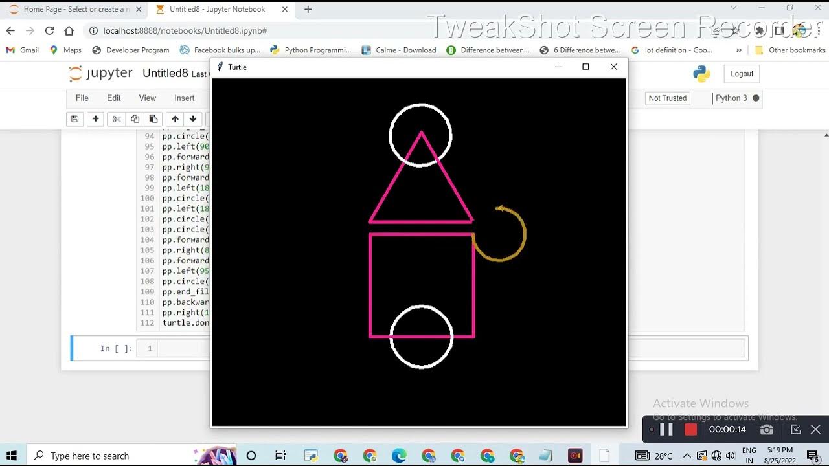The height and width of the screenshot is (466, 829).
Task: Open a new browser tab
Action: [x=308, y=9]
